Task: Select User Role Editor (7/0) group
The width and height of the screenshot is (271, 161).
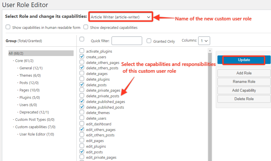Action: click(37, 134)
